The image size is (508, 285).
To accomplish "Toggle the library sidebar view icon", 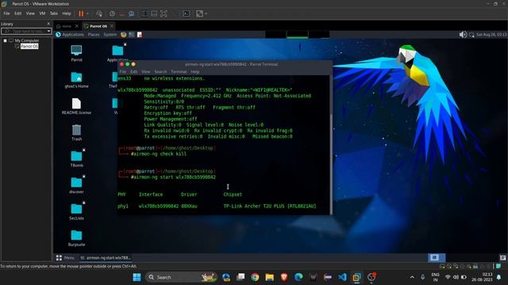I will coord(144,13).
